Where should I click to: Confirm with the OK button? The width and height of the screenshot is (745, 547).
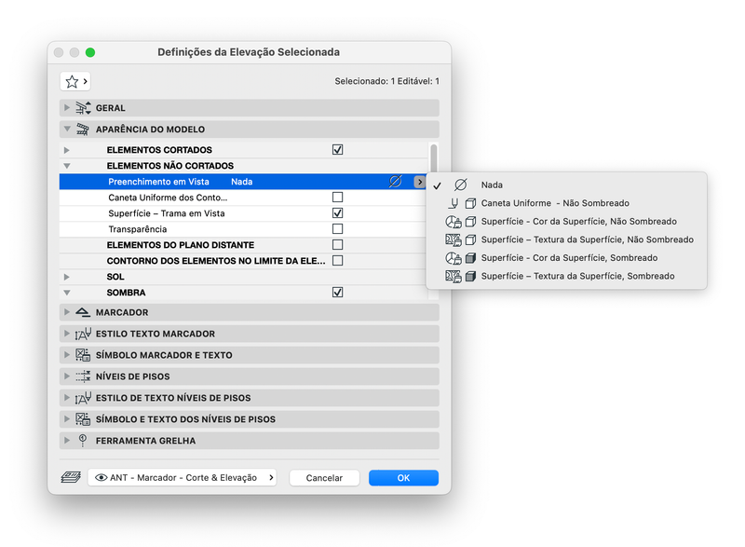click(403, 478)
